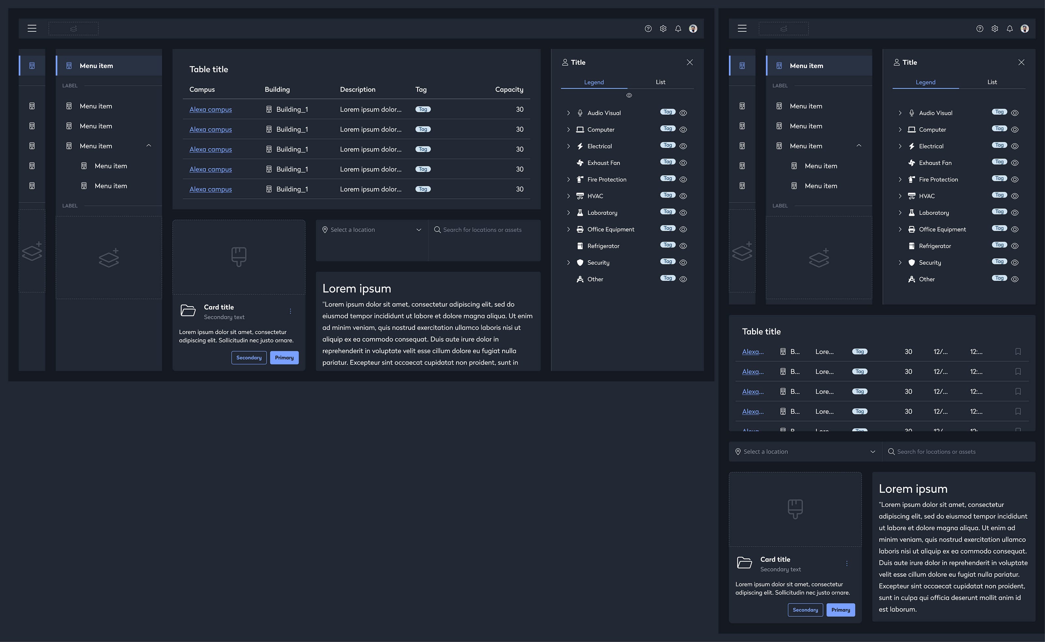Click the Laboratory flask icon
Image resolution: width=1045 pixels, height=642 pixels.
click(580, 212)
